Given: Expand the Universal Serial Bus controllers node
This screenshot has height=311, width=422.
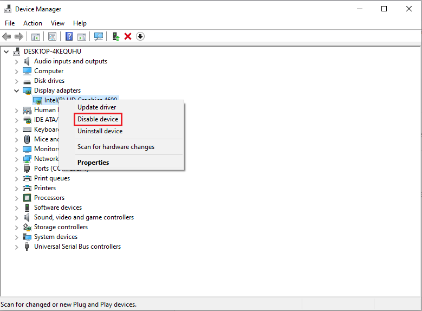Looking at the screenshot, I should (x=16, y=247).
